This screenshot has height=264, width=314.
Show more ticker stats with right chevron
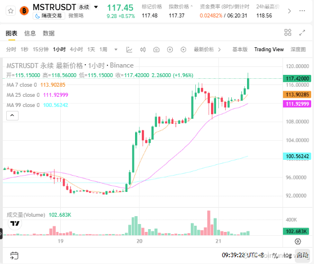(289, 11)
